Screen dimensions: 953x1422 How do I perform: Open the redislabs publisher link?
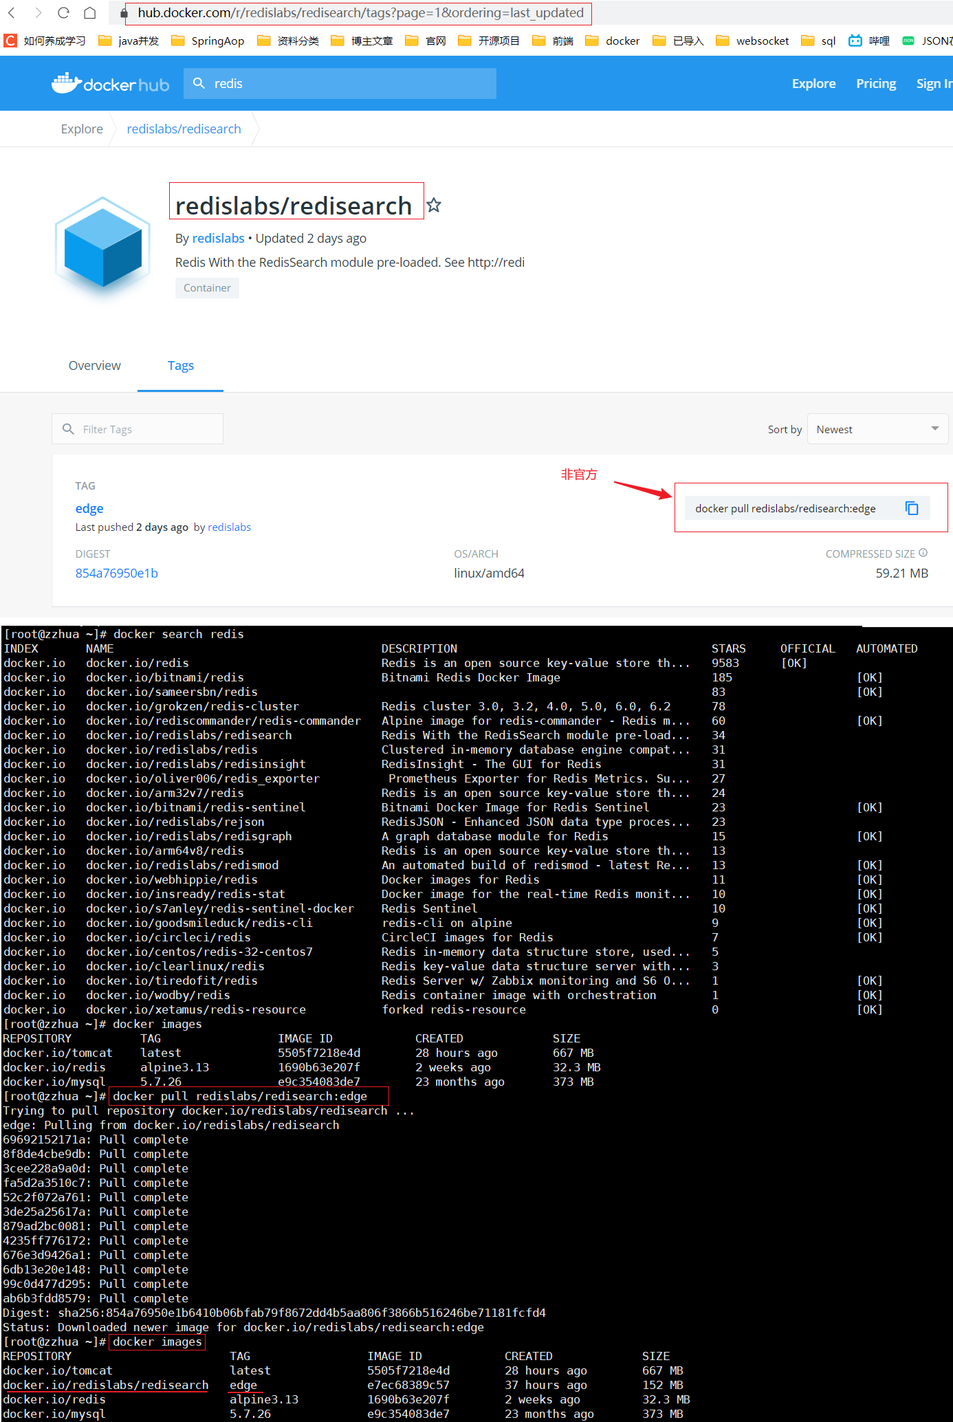(218, 238)
